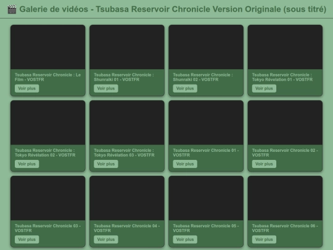The width and height of the screenshot is (333, 250).
Task: Open 'Voir plus' for Tokyo Révélation 02
Action: (27, 164)
